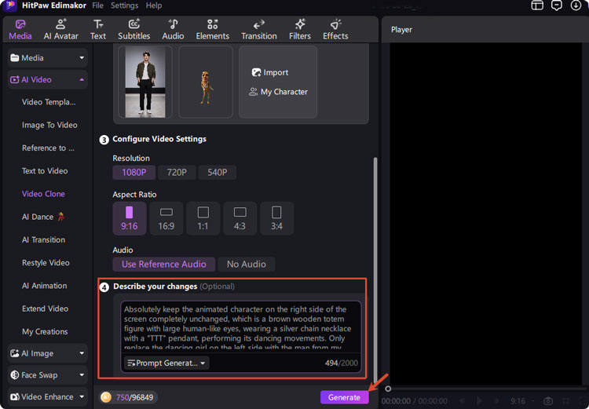Open the Audio tool
This screenshot has height=409, width=589.
(173, 30)
